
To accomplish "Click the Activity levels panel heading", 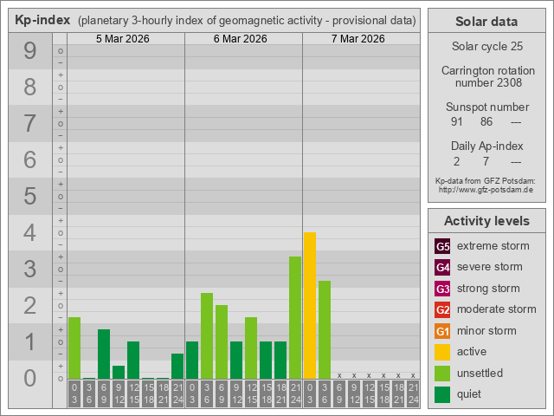I will (486, 221).
